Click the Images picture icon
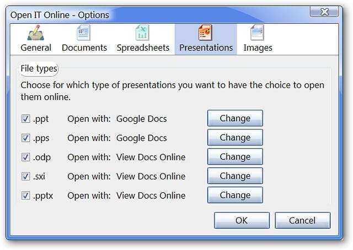Viewport: 353px width, 250px height. coord(258,34)
